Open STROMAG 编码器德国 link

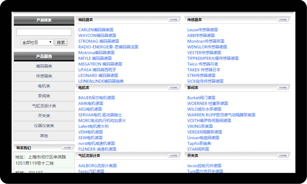pos(98,41)
